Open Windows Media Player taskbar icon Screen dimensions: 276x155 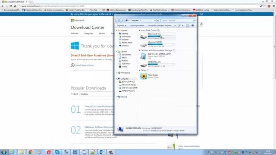[39, 152]
